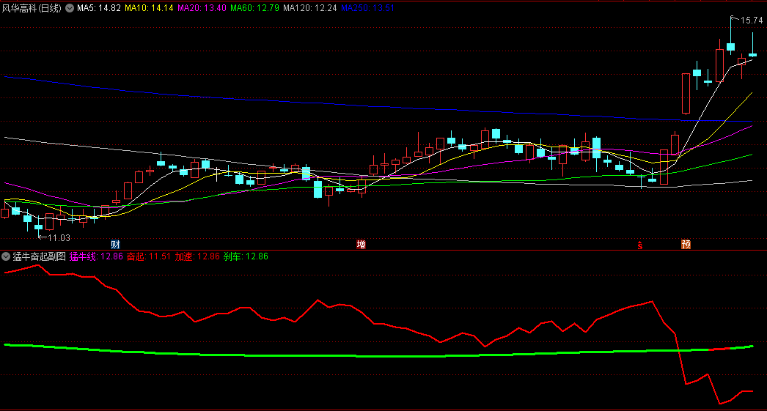767x411 pixels.
Task: Select the 风华高科(日线) chart title
Action: pos(32,8)
